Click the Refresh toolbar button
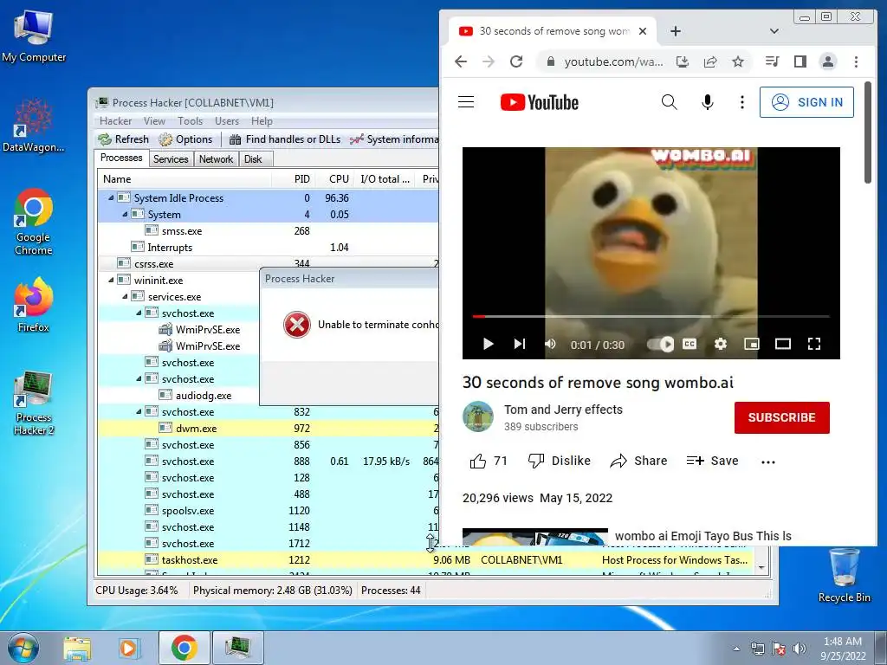Screen dimensions: 887x665 click(123, 139)
